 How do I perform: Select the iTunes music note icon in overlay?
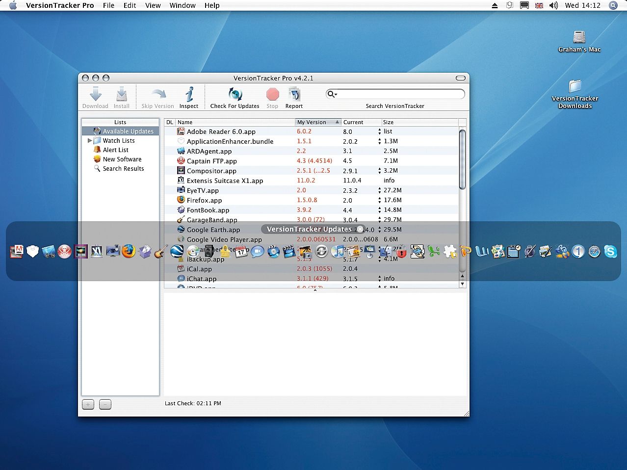click(x=338, y=252)
